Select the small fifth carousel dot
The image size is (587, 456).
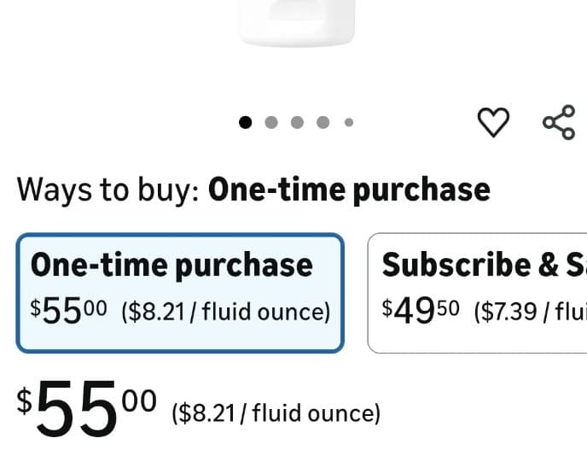[x=348, y=122]
